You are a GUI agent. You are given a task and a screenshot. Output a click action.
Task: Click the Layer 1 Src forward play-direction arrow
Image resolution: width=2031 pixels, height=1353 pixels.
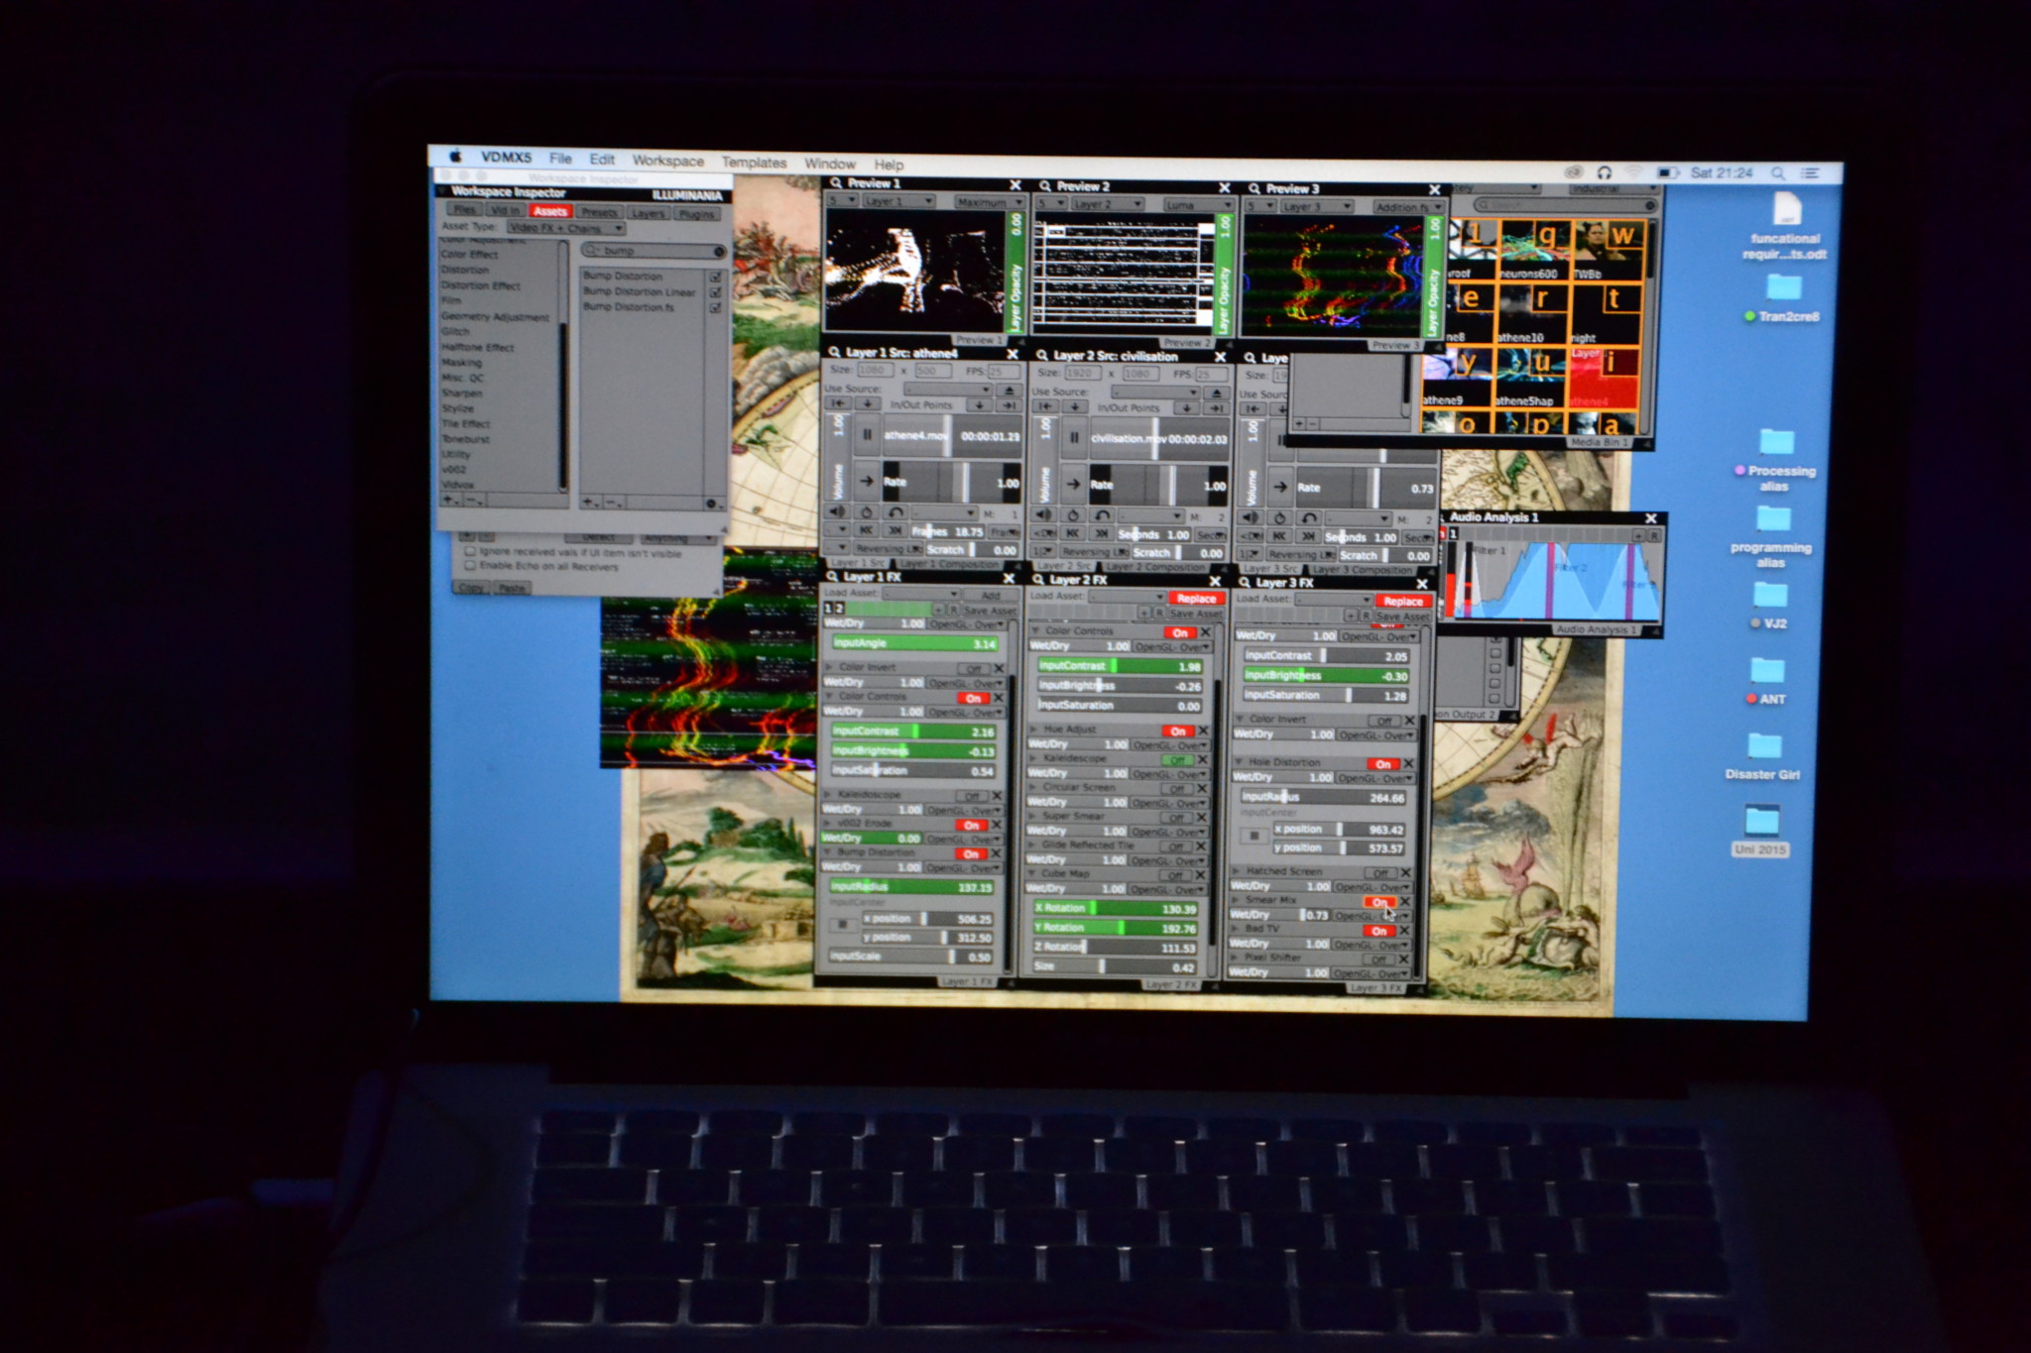pyautogui.click(x=867, y=481)
